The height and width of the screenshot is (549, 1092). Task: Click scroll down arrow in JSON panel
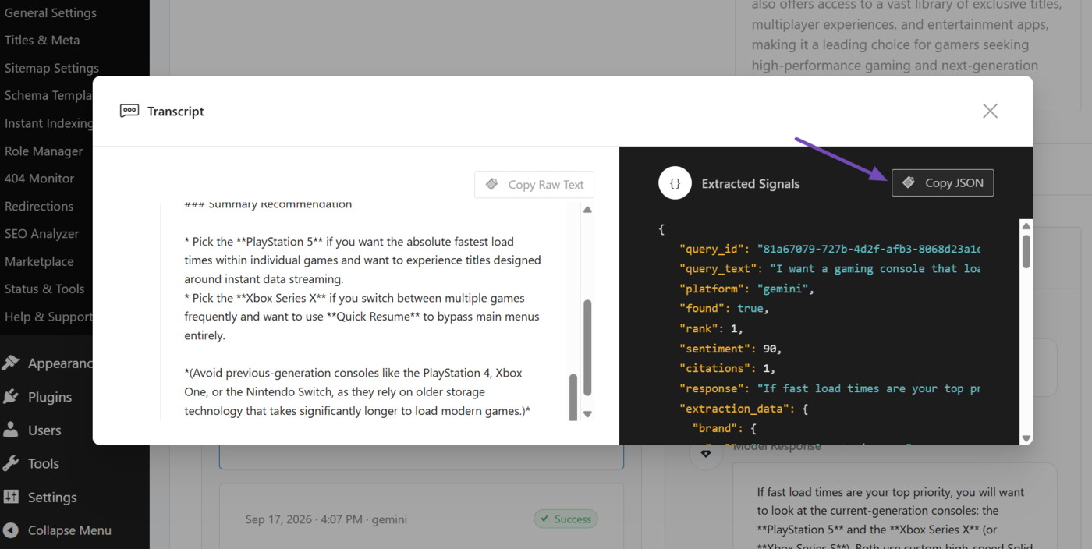click(1026, 438)
